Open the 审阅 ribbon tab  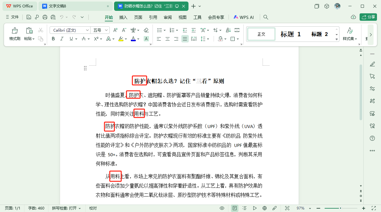click(x=167, y=17)
